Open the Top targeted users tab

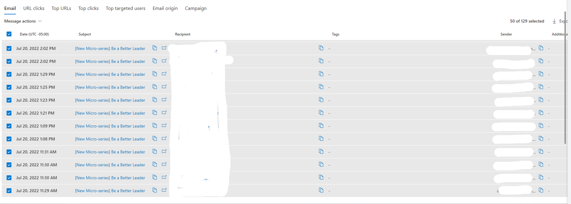tap(125, 8)
